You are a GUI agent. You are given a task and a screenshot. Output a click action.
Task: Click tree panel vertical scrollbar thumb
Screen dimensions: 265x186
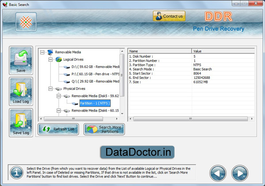(122, 75)
